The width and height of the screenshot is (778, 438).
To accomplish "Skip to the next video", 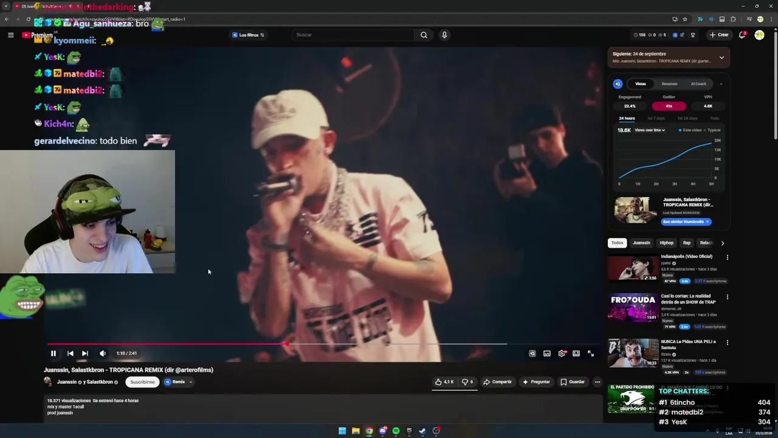I will (x=85, y=353).
